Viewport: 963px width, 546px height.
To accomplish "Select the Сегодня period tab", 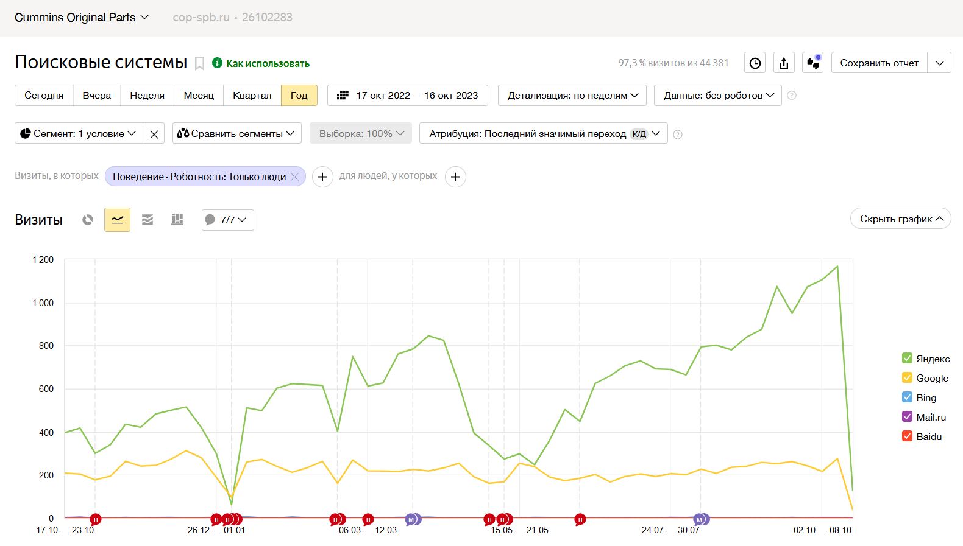I will tap(44, 95).
